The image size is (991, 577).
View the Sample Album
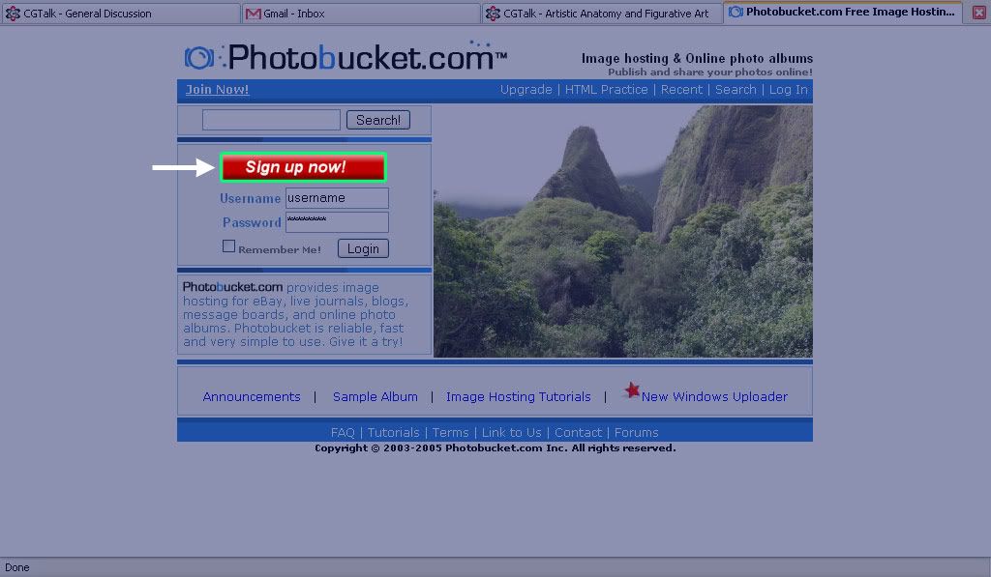375,397
